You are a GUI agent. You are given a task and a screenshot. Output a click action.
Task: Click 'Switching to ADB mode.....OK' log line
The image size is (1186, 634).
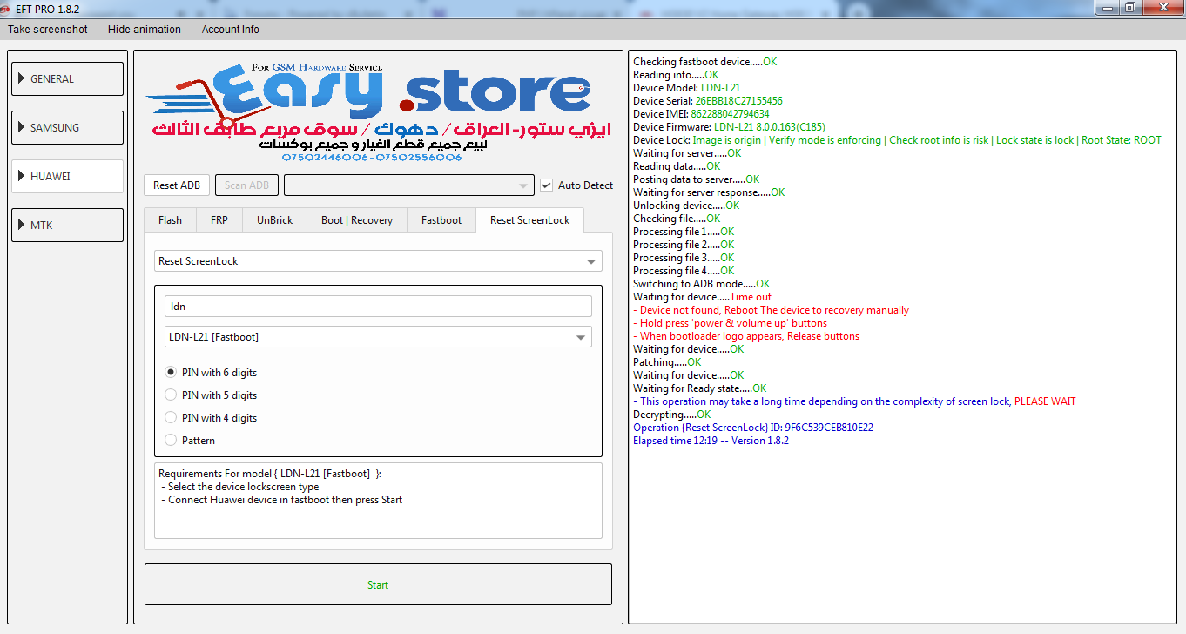702,284
